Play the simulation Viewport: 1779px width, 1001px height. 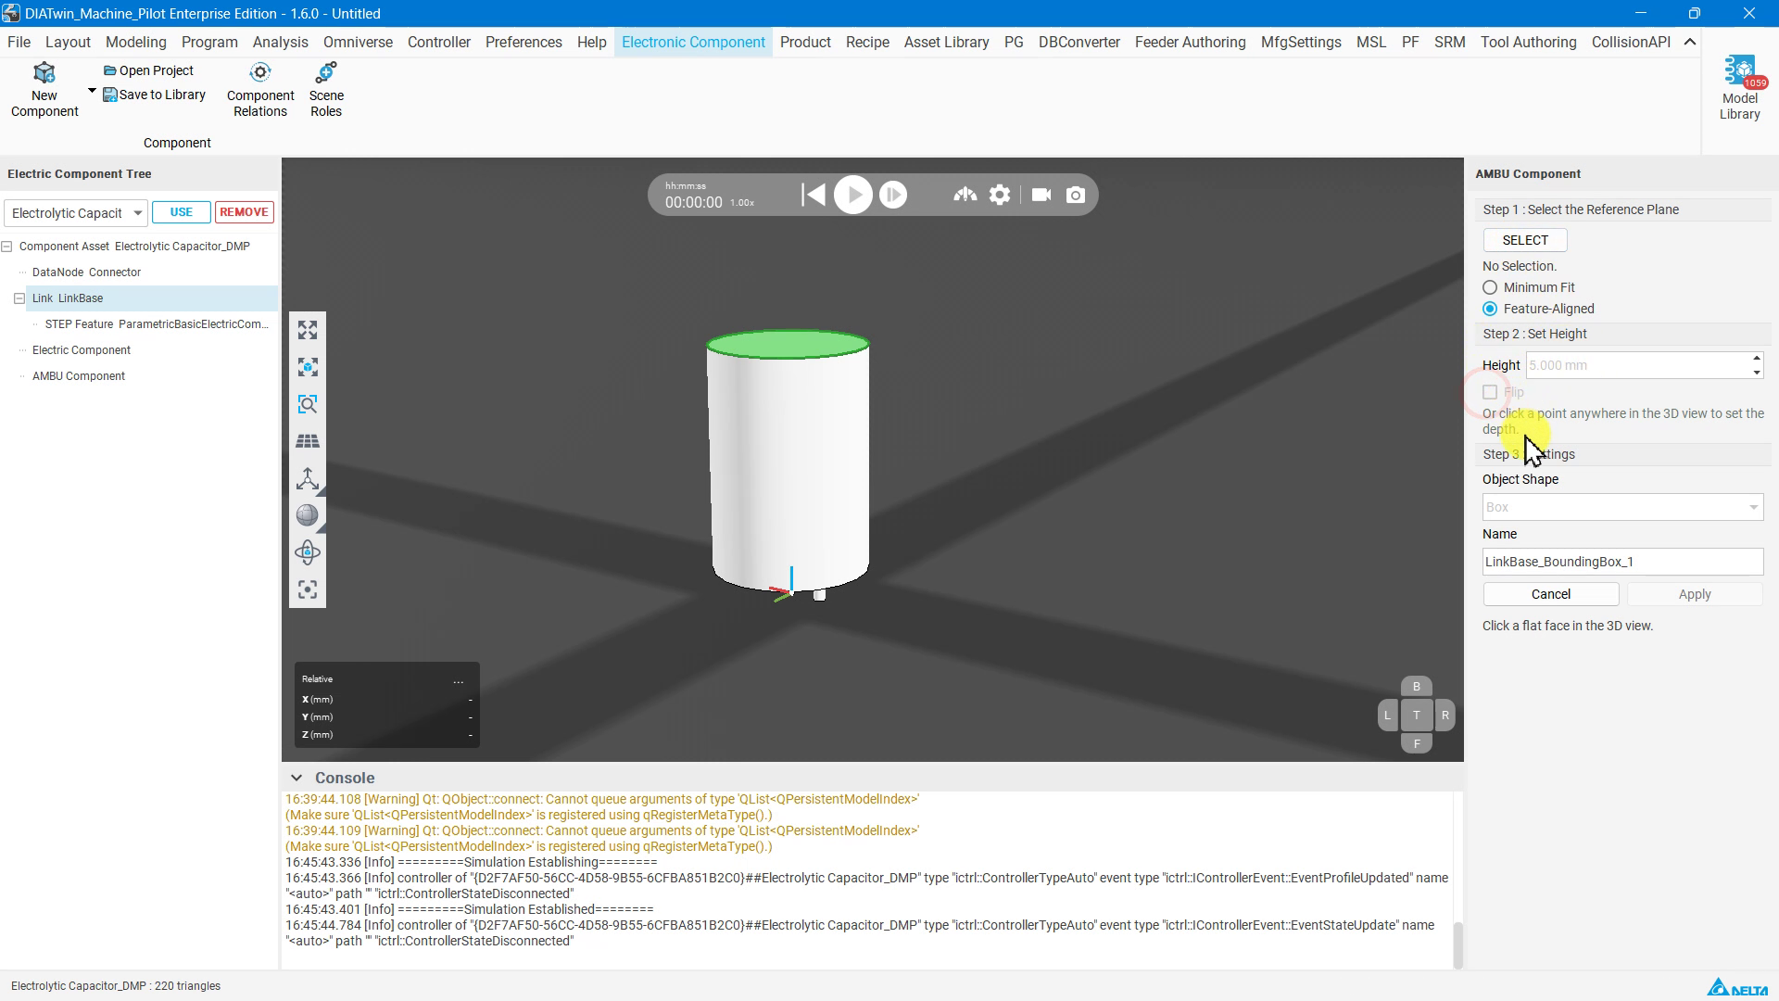pyautogui.click(x=853, y=195)
